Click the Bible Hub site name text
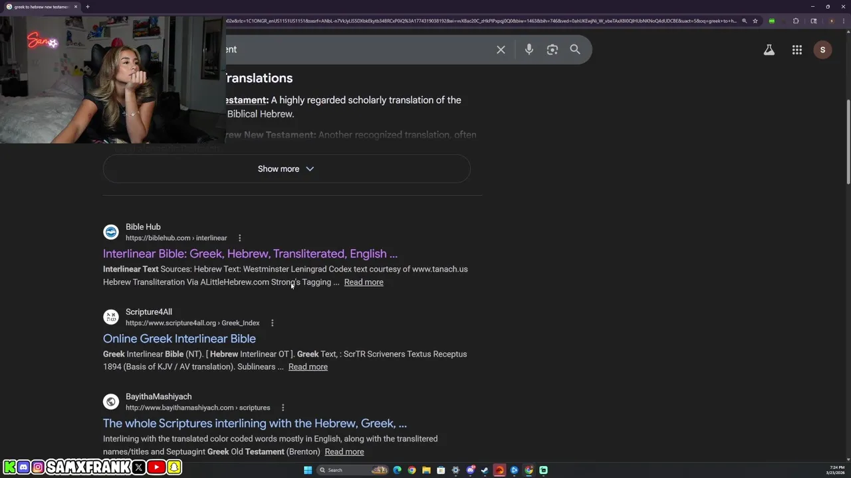This screenshot has width=851, height=478. click(143, 227)
